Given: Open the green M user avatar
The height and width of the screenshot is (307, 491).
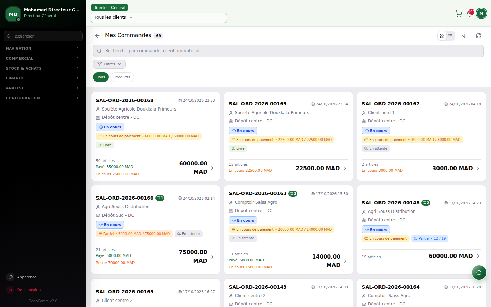Looking at the screenshot, I should (x=481, y=13).
